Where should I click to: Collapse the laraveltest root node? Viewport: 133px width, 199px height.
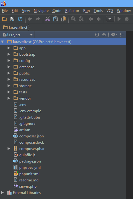tap(3, 41)
